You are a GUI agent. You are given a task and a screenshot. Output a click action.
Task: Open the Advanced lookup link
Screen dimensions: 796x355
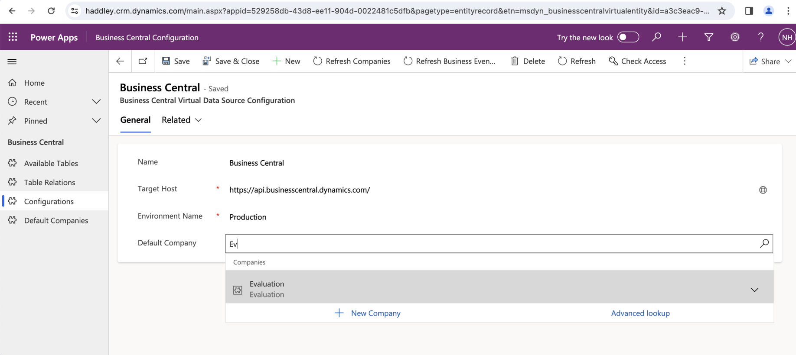[640, 313]
